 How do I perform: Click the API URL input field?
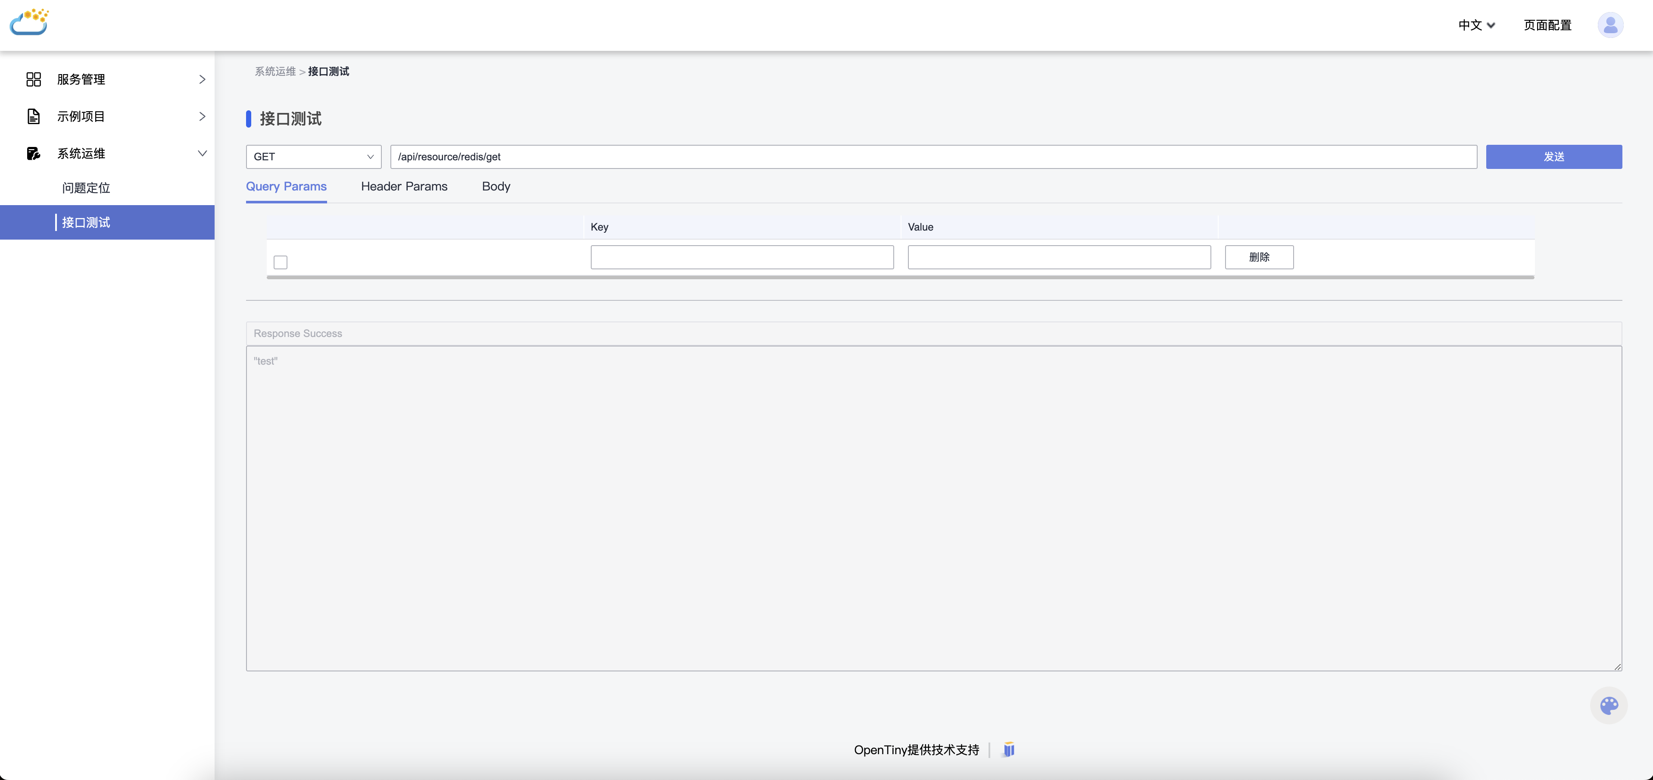933,156
